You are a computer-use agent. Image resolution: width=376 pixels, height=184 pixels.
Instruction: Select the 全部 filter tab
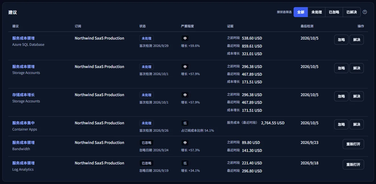[x=301, y=12]
